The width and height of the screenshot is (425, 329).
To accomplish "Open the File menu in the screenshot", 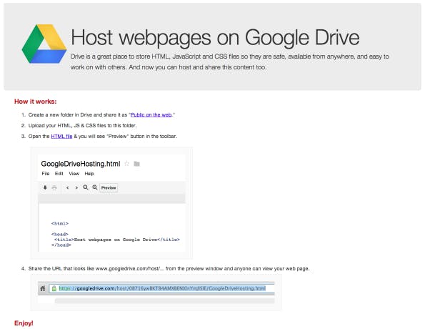I will click(x=46, y=174).
